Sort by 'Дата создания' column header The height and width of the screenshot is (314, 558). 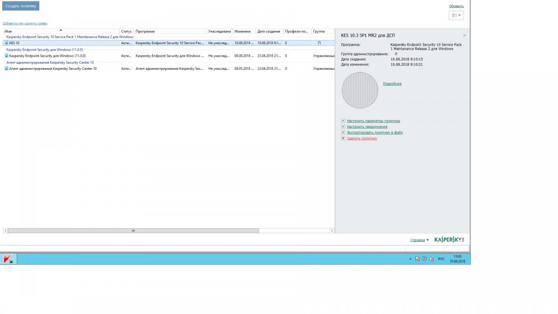click(x=269, y=31)
